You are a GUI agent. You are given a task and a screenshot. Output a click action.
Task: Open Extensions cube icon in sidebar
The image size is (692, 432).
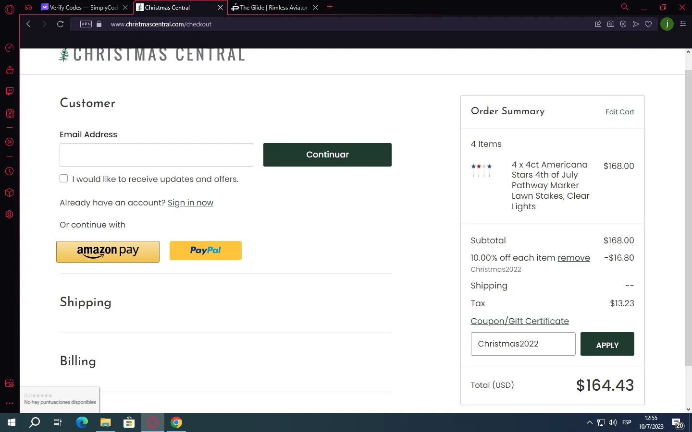pyautogui.click(x=9, y=193)
